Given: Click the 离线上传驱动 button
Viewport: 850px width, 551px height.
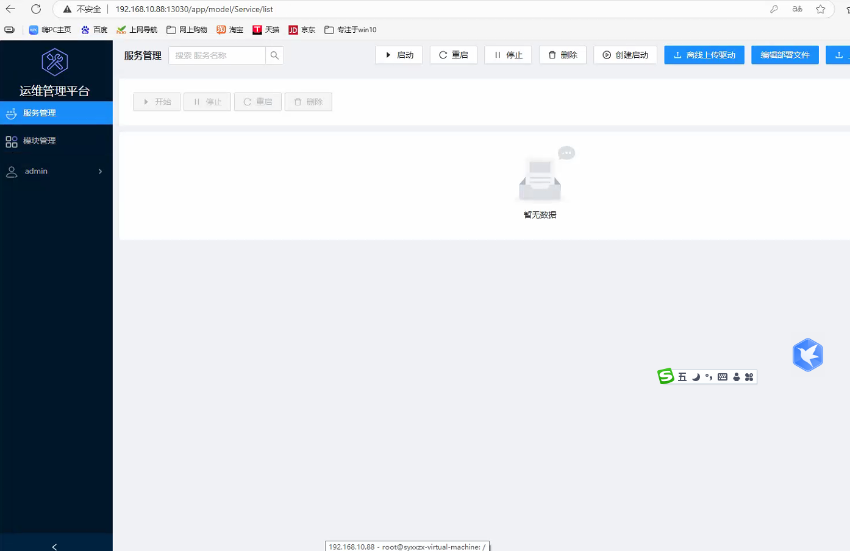Looking at the screenshot, I should click(704, 55).
